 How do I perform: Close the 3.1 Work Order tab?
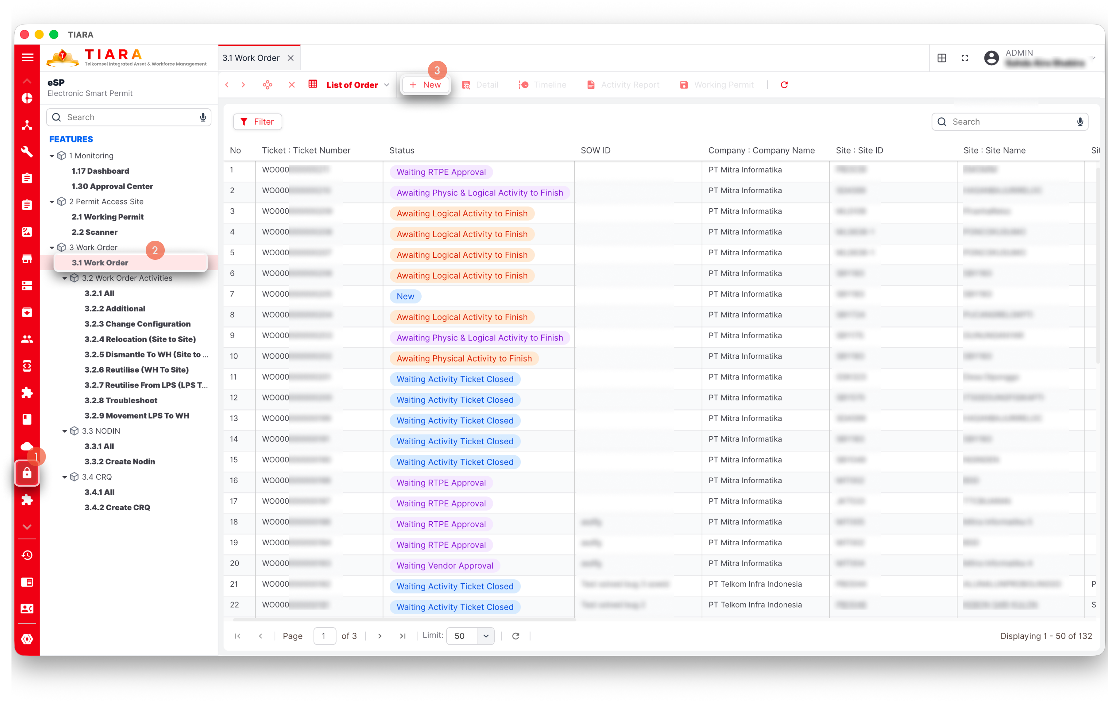point(291,58)
